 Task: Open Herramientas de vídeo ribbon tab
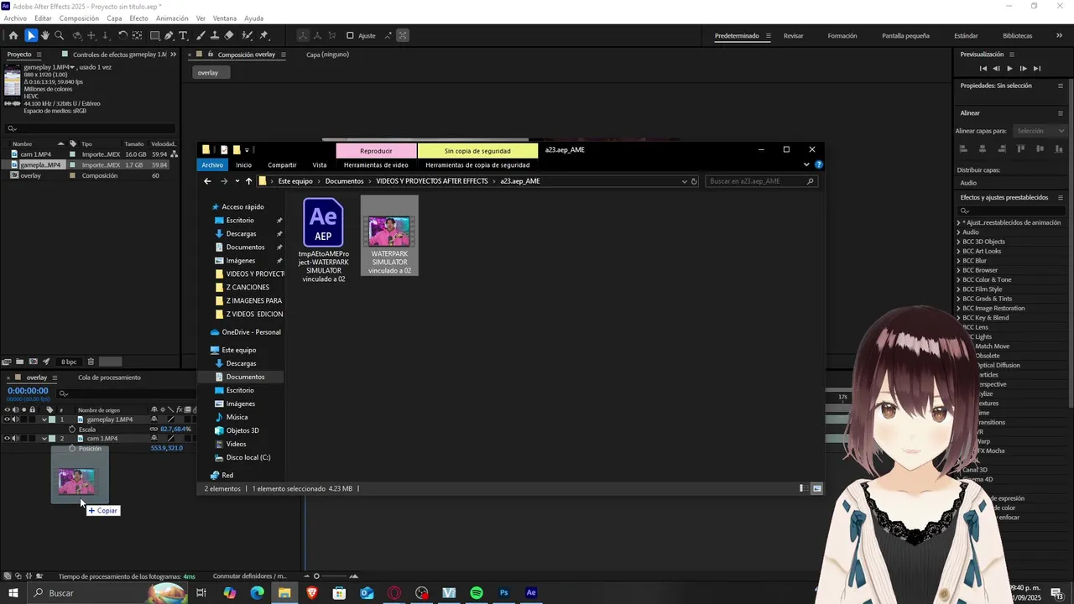pyautogui.click(x=376, y=165)
